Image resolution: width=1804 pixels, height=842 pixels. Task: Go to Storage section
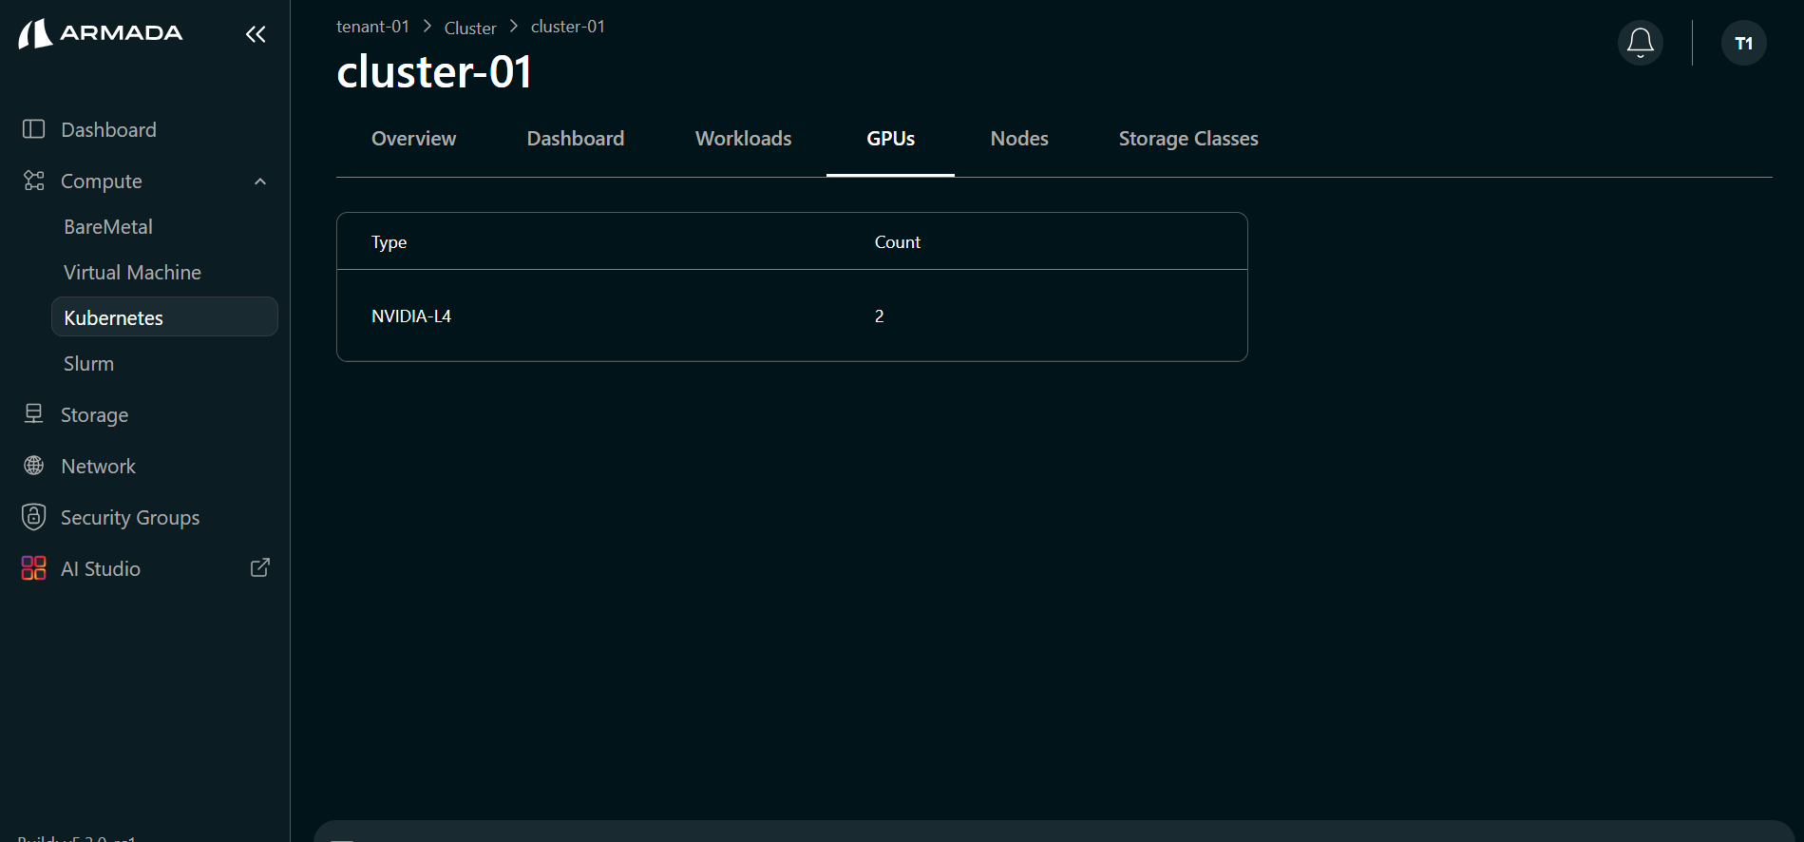click(x=94, y=414)
